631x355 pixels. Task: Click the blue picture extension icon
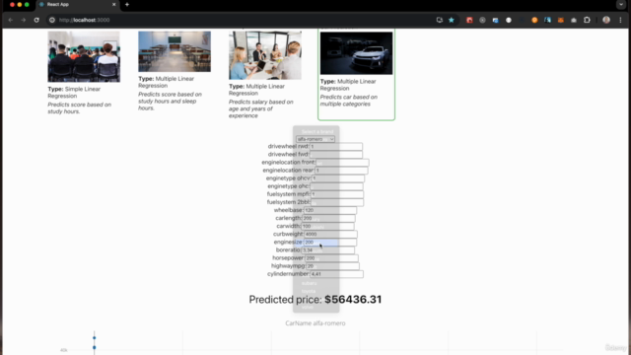pos(548,20)
